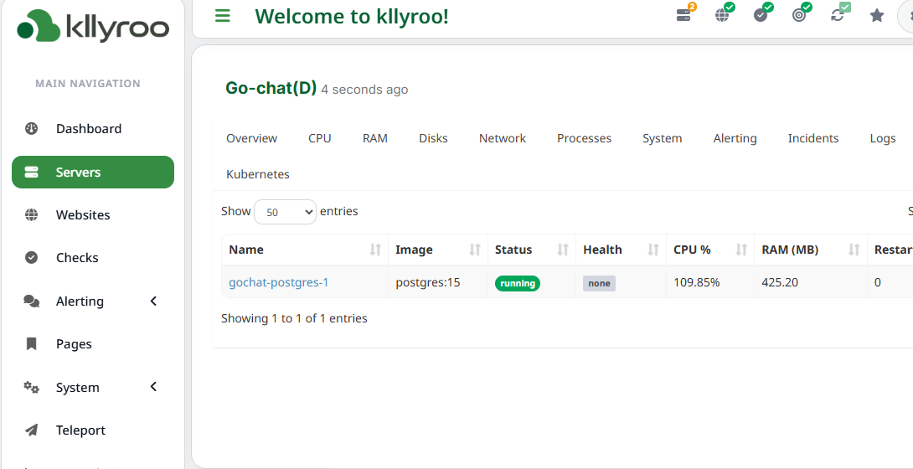Open Pages in main navigation

(x=74, y=344)
